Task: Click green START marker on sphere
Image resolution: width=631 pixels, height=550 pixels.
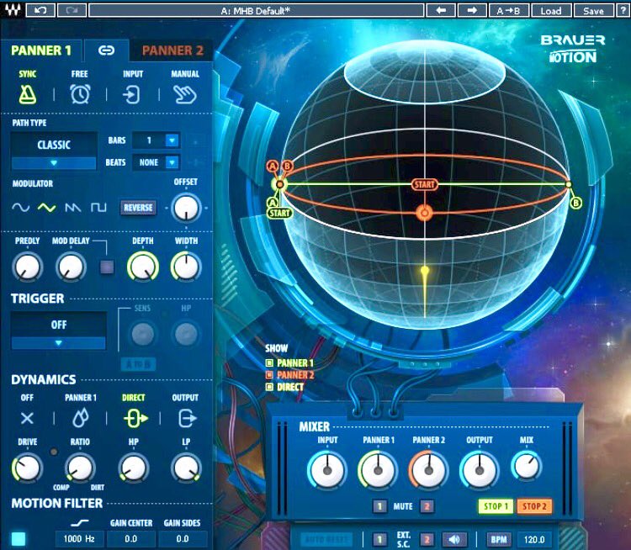Action: [279, 214]
